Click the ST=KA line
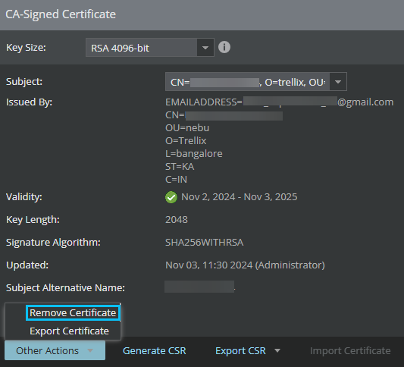 coord(180,167)
